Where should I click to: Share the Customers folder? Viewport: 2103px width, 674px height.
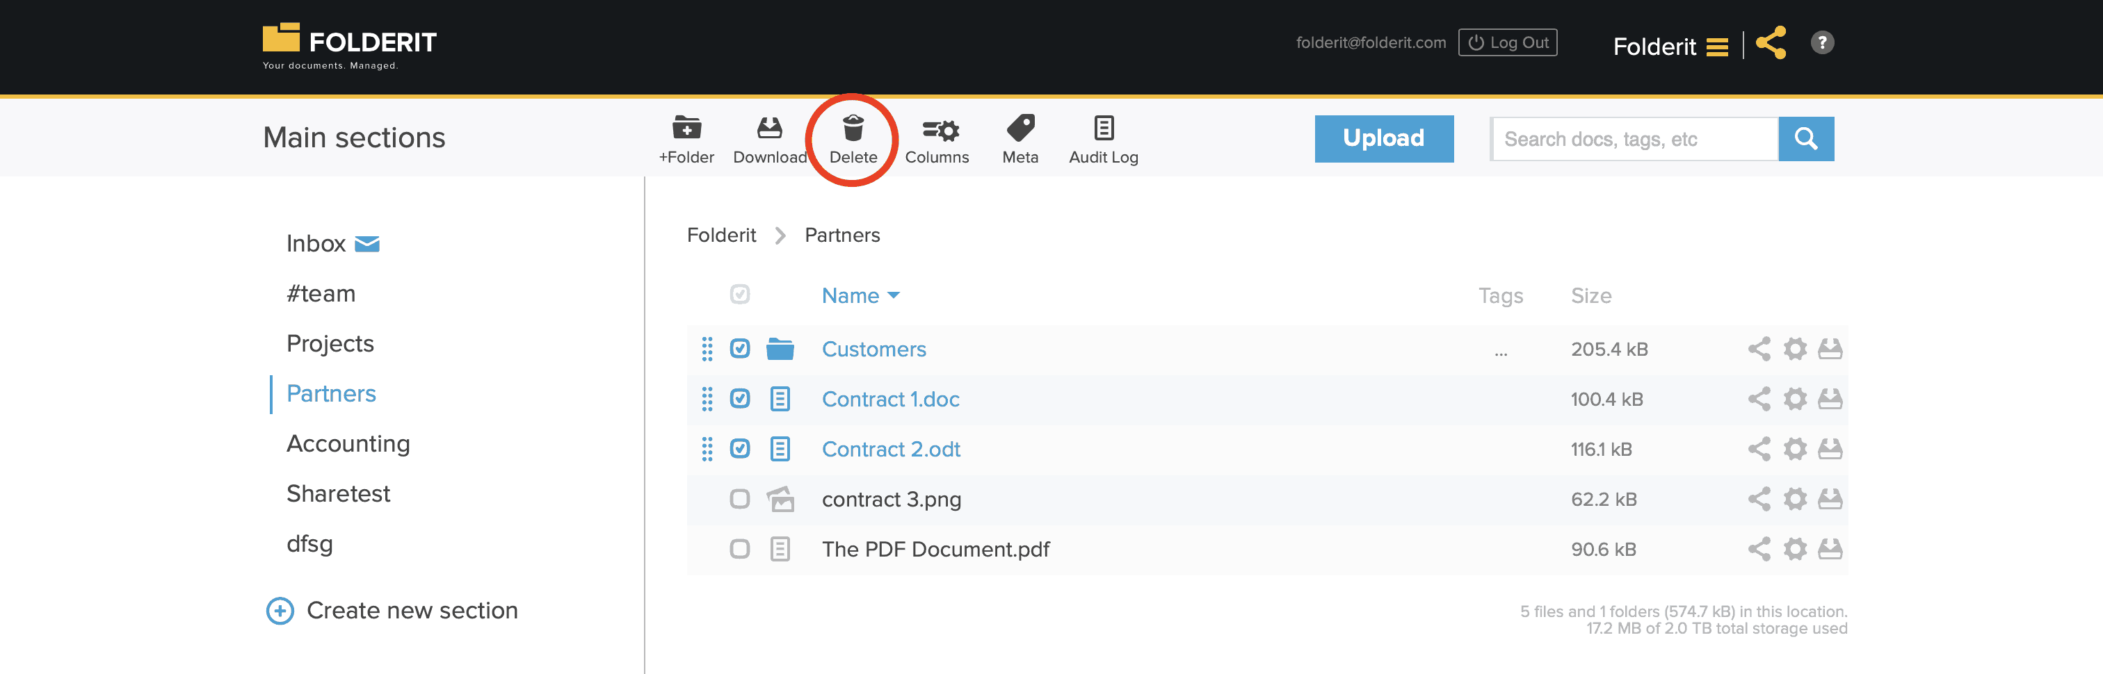(1759, 350)
